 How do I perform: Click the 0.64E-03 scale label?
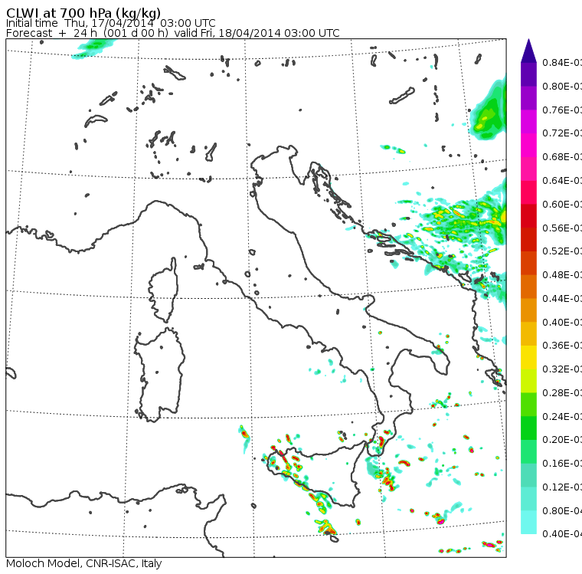562,181
